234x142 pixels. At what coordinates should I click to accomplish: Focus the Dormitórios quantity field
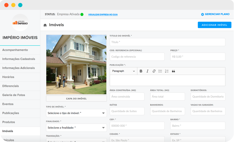(x=208, y=97)
